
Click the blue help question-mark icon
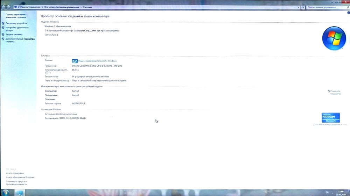[x=349, y=13]
